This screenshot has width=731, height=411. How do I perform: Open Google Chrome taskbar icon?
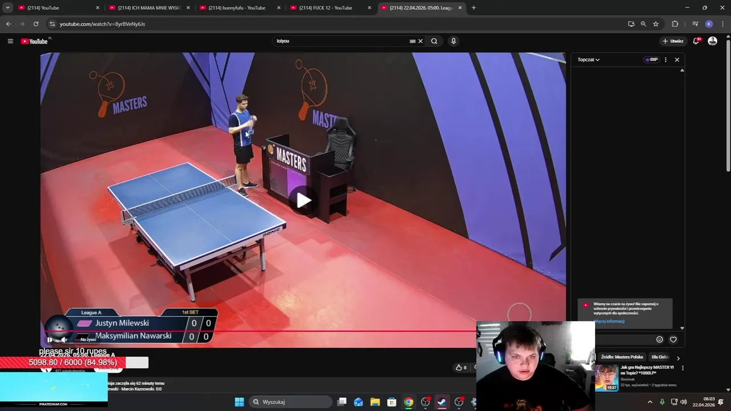408,402
